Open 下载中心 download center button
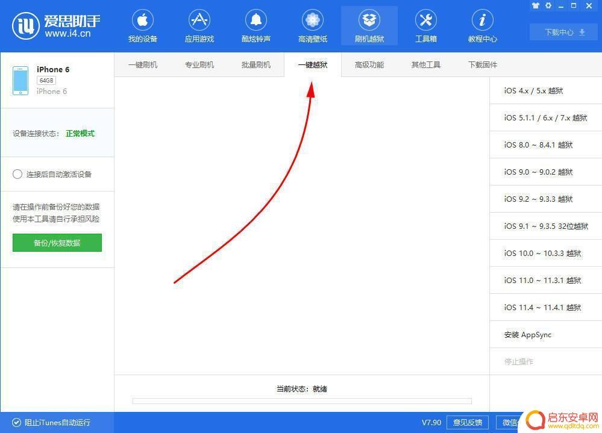The image size is (602, 433). (x=565, y=32)
